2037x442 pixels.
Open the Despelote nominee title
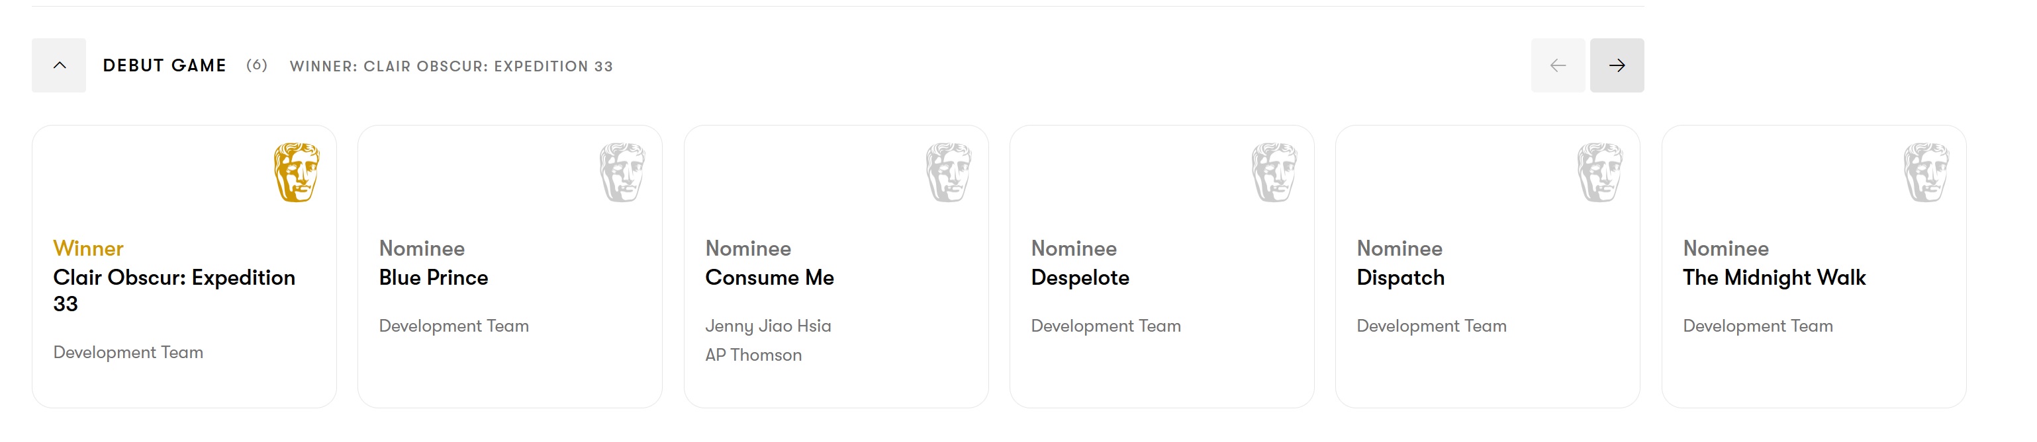[x=1079, y=278]
